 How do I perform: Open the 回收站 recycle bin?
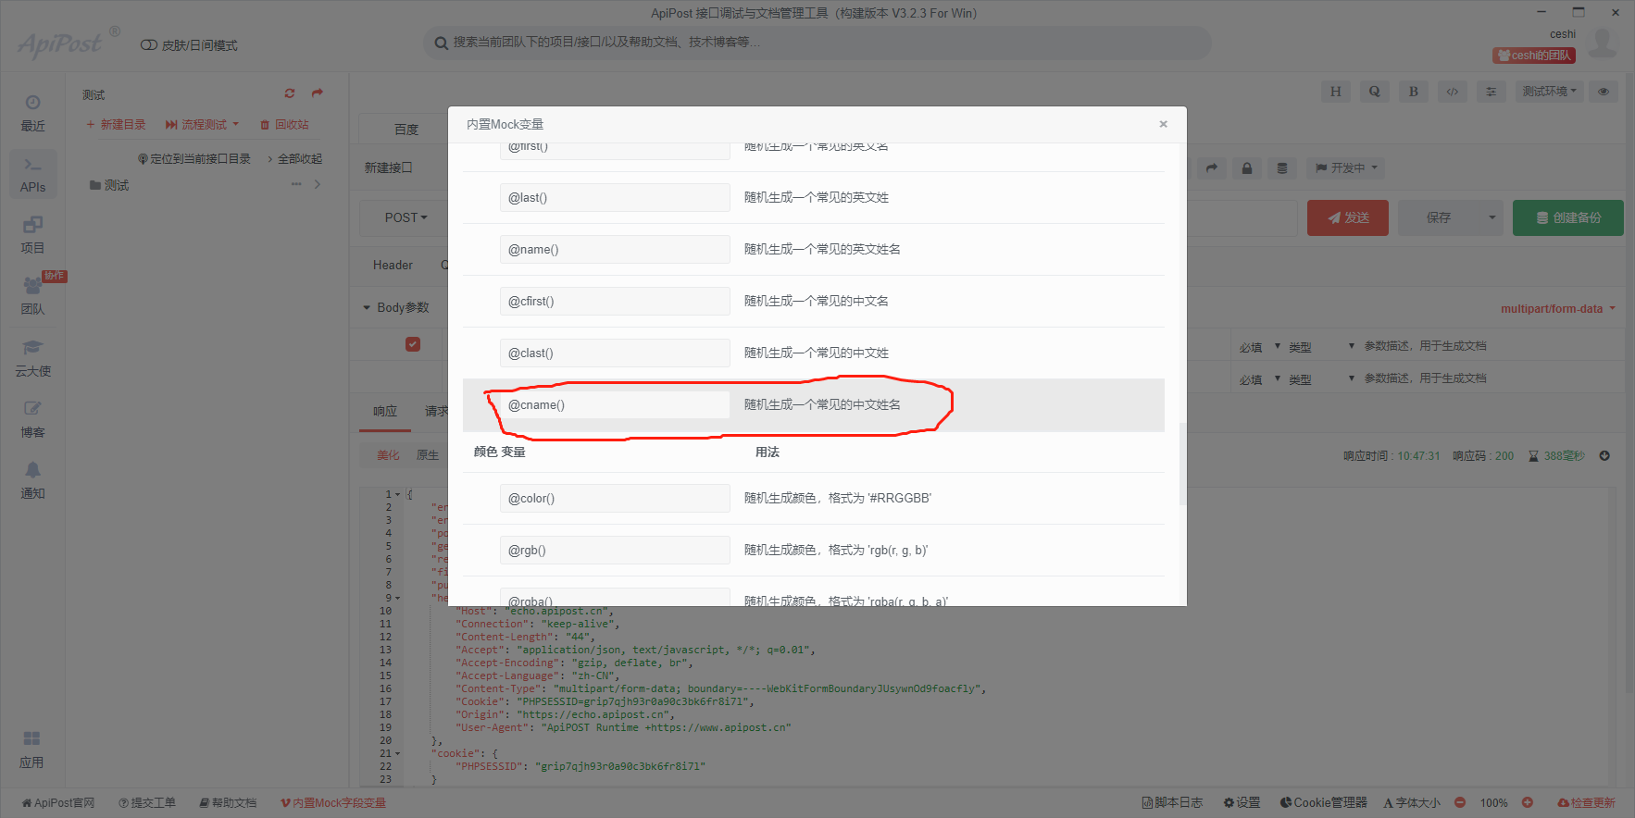284,125
